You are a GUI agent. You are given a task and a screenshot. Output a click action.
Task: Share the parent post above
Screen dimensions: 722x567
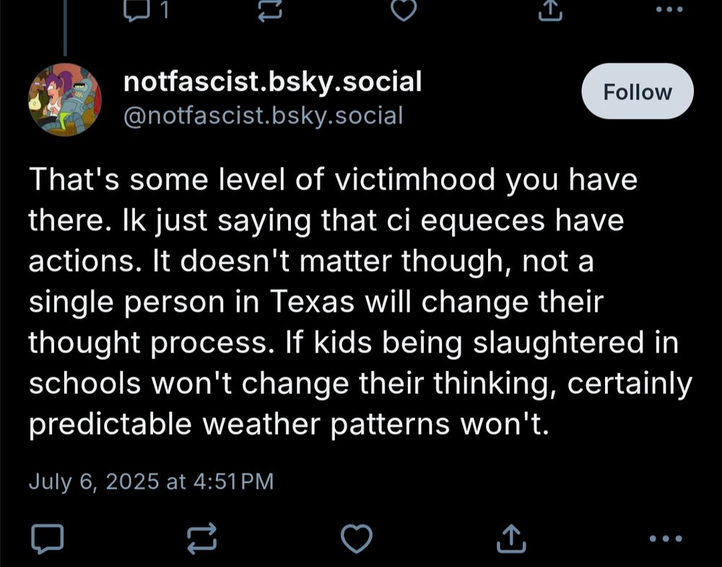pyautogui.click(x=550, y=11)
